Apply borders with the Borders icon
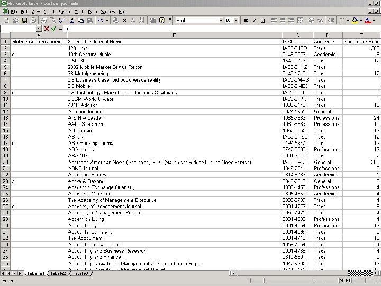 click(x=342, y=21)
